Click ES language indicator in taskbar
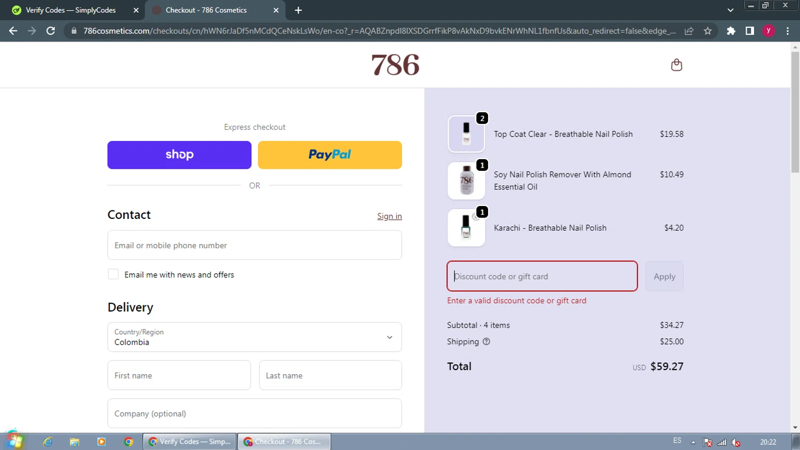The width and height of the screenshot is (800, 450). point(677,440)
